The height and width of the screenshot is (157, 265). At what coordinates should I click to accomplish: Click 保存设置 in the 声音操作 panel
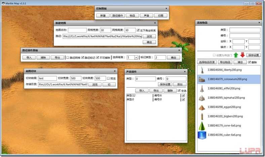pos(165,84)
